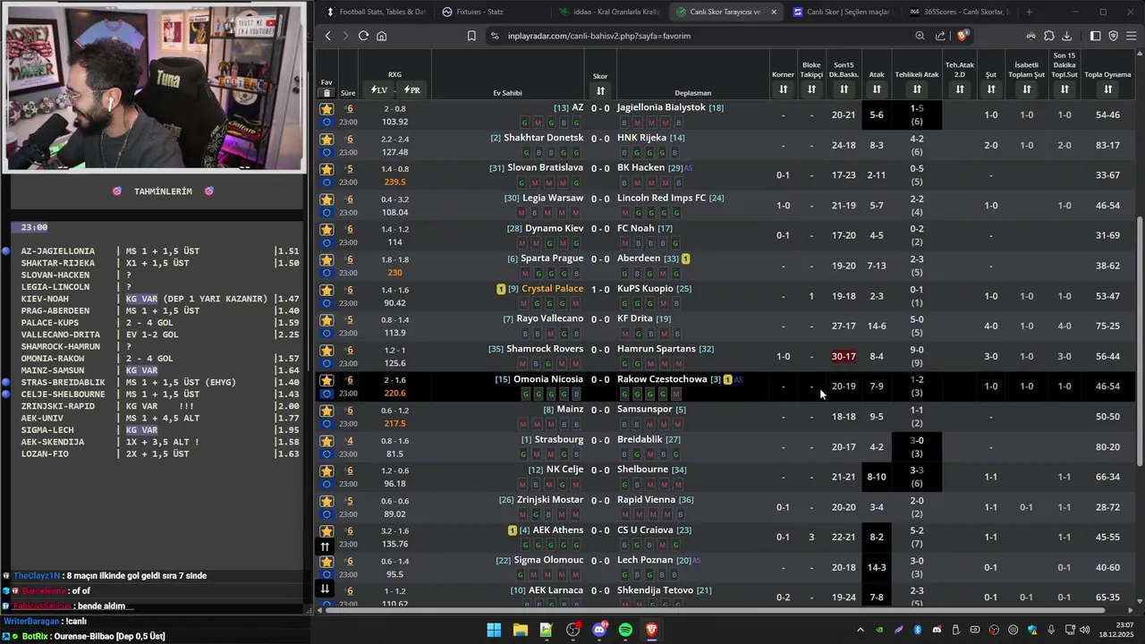Click the page horizontal scrollbar
1145x644 pixels.
[717, 610]
